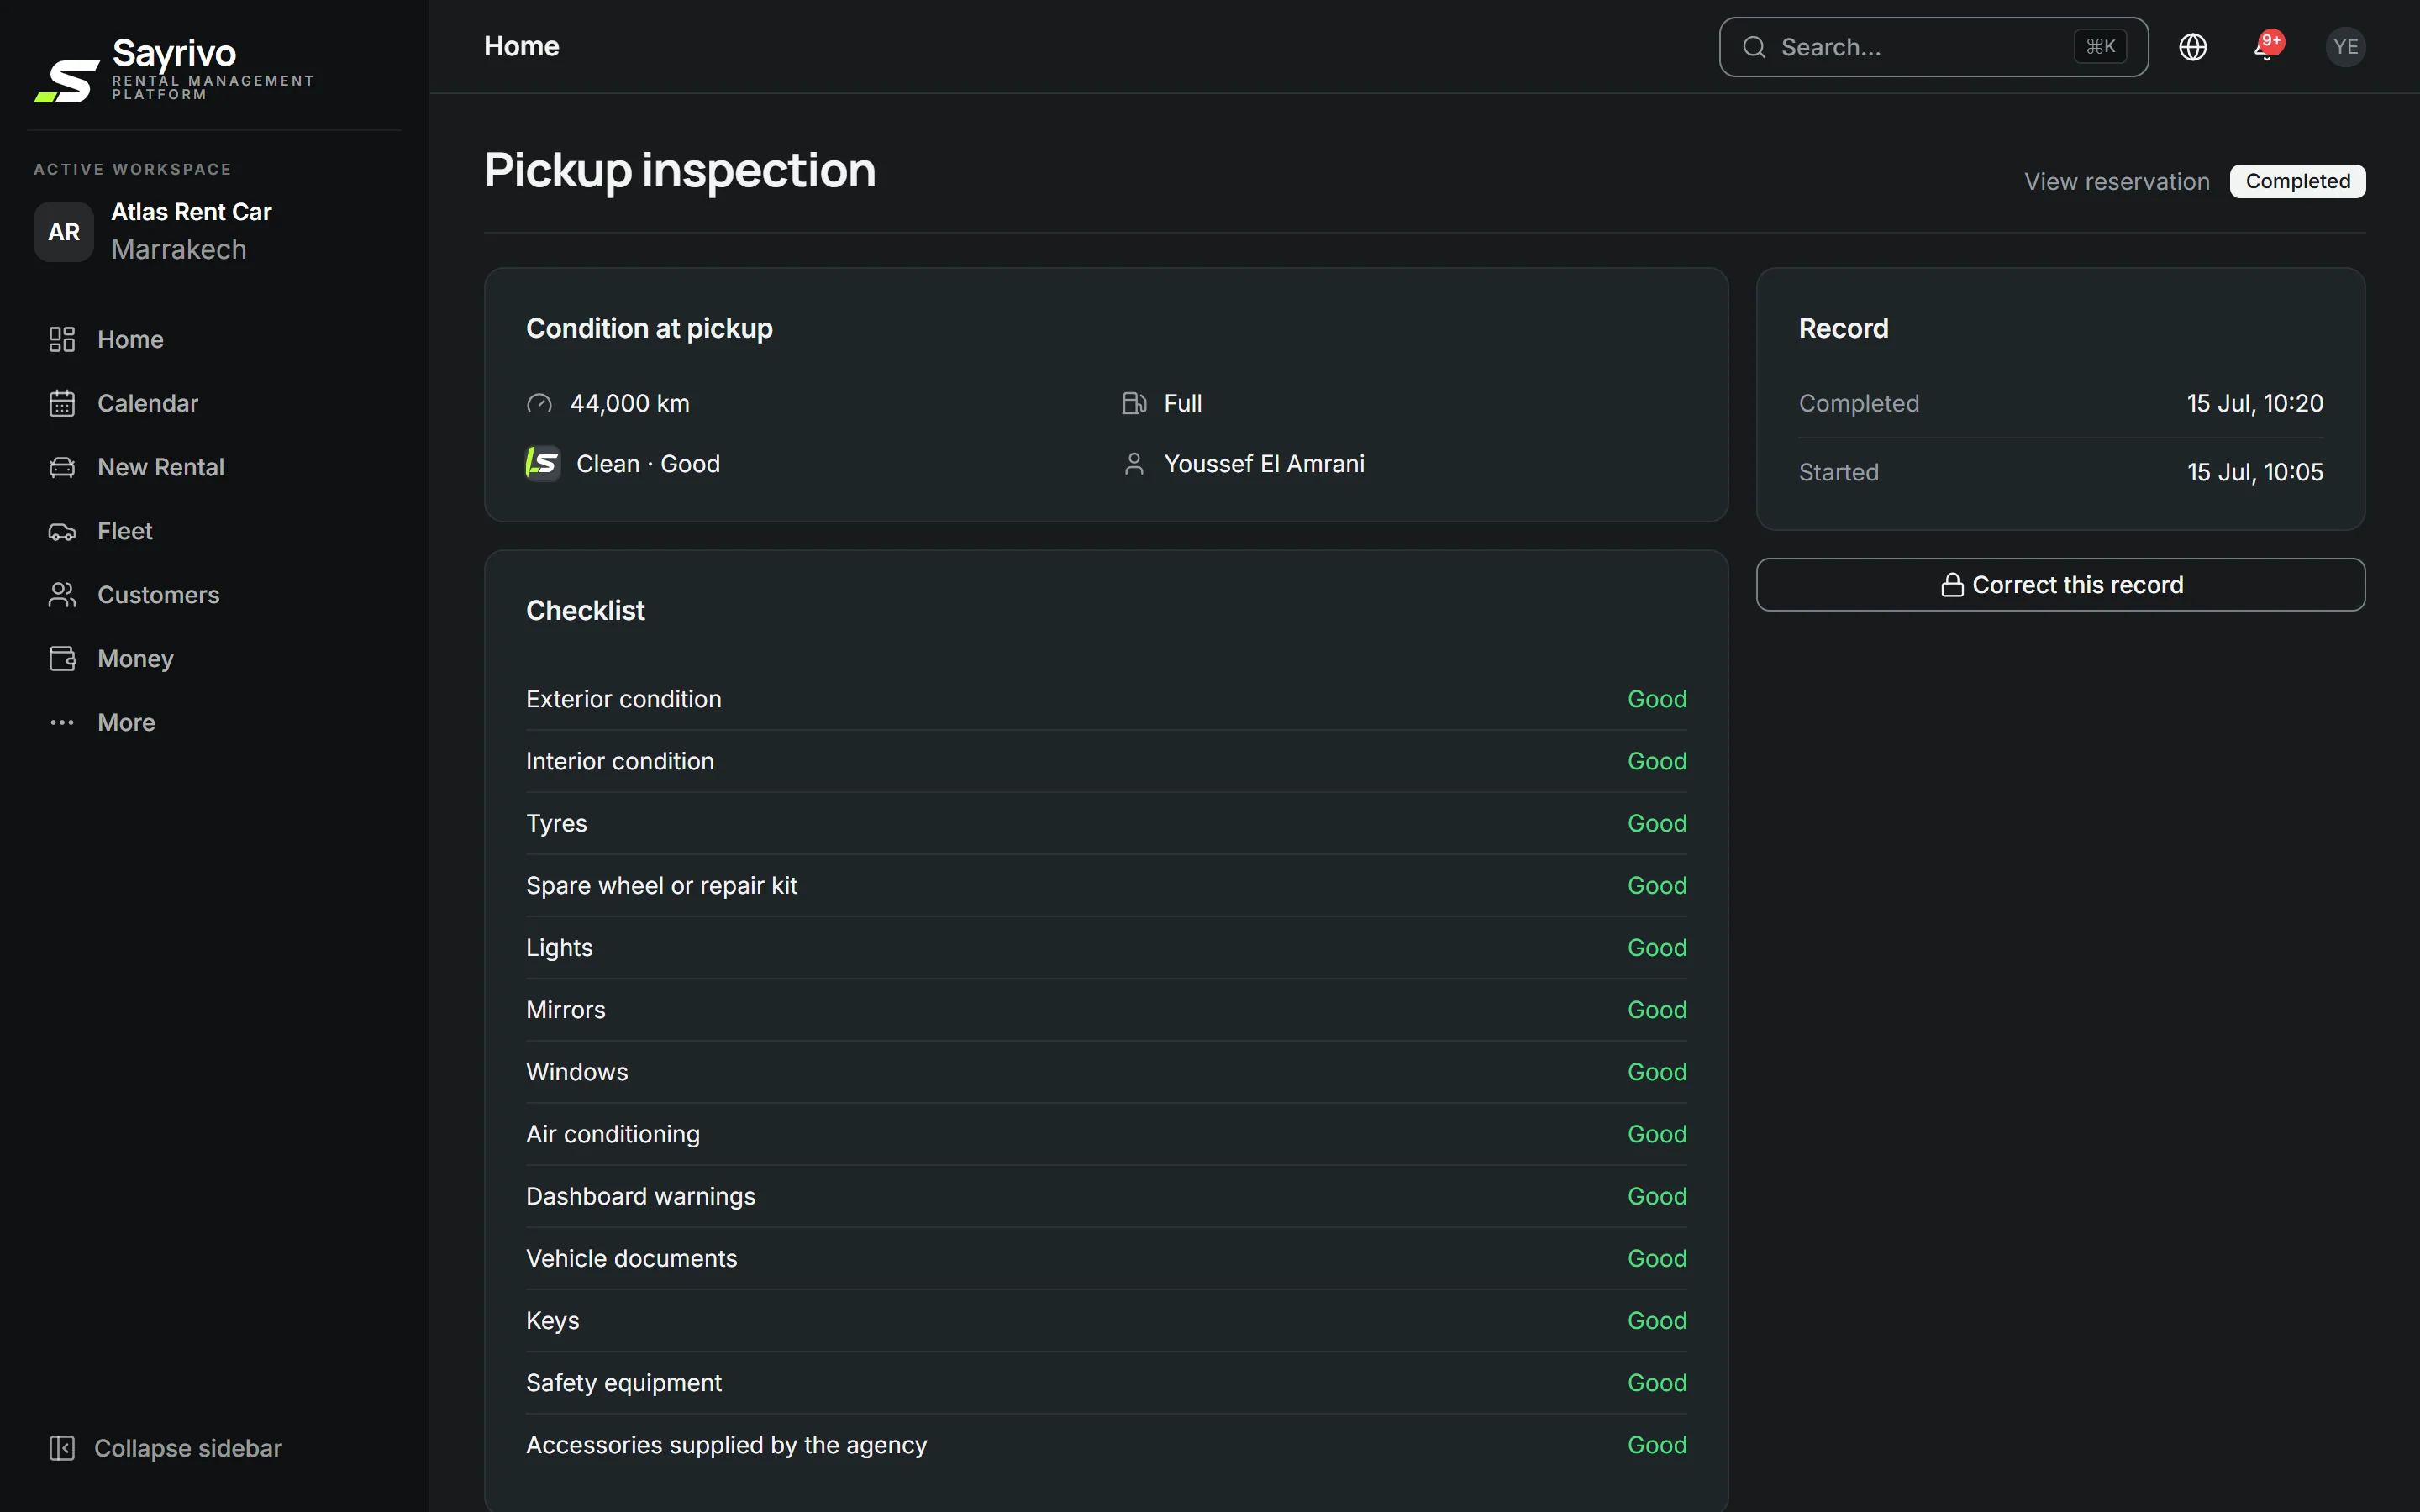
Task: Click the Correct this record button
Action: click(x=2060, y=585)
